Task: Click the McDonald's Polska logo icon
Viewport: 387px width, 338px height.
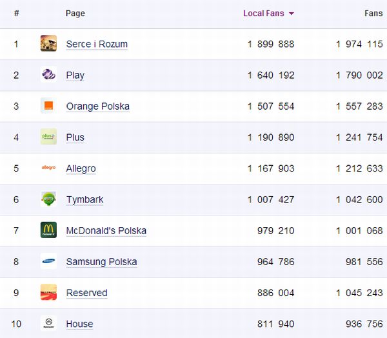Action: coord(48,230)
